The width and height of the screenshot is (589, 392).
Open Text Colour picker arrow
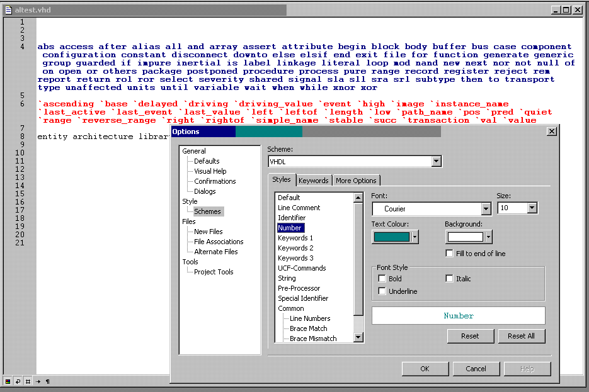coord(415,237)
